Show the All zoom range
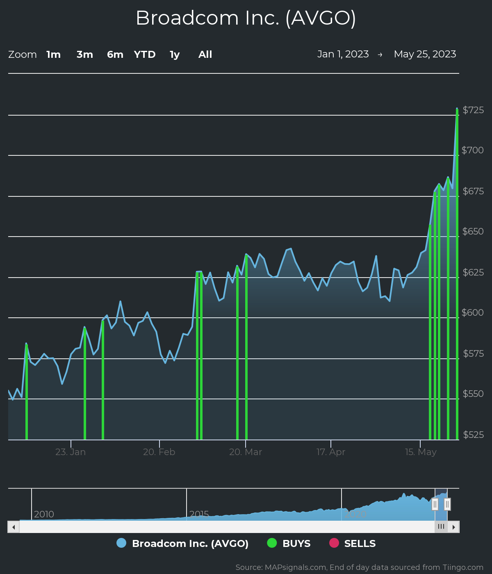The width and height of the screenshot is (492, 574). pos(205,55)
